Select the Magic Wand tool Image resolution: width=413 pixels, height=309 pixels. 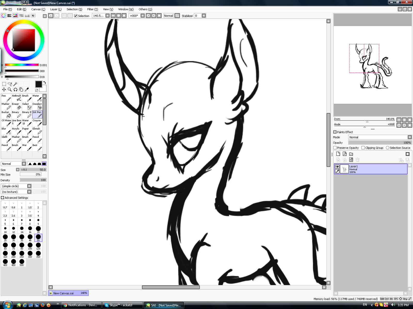(x=15, y=84)
